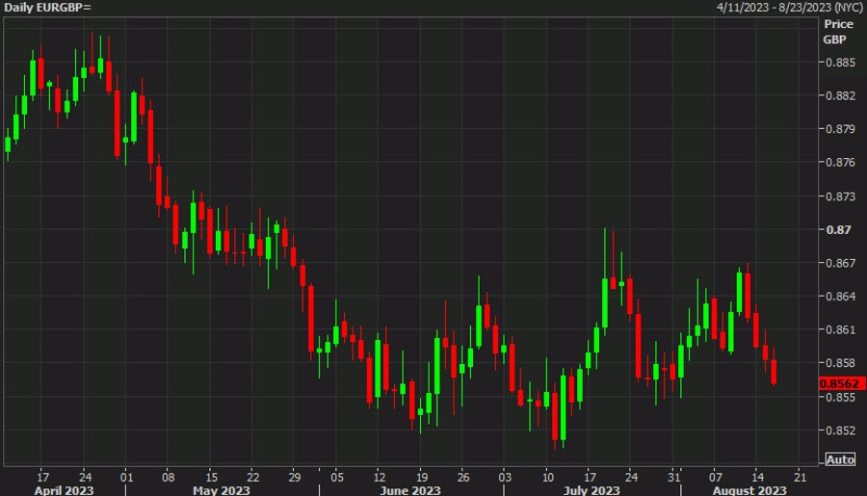Click the 0.861 price axis label
This screenshot has height=496, width=867.
pyautogui.click(x=840, y=330)
